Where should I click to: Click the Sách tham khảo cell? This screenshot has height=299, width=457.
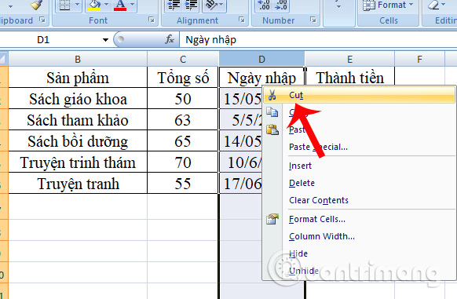click(x=78, y=120)
